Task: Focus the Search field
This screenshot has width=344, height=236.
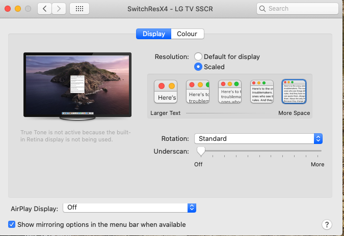Action: point(298,9)
